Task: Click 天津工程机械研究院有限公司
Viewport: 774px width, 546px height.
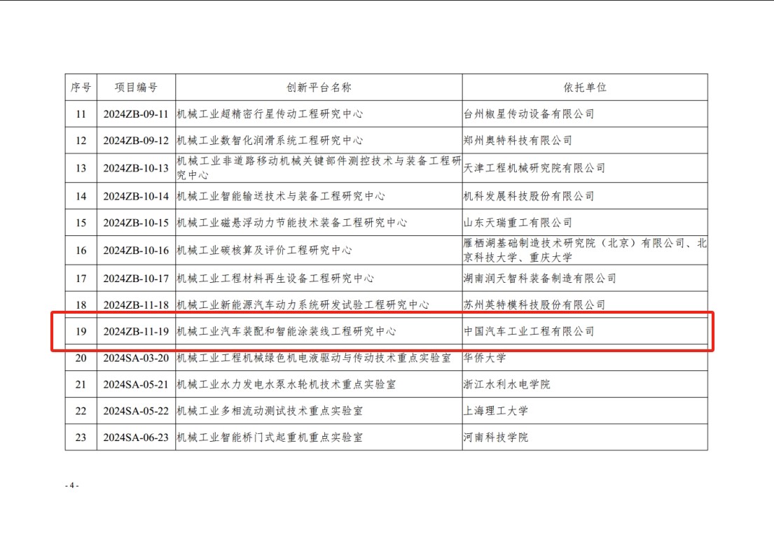Action: click(534, 168)
